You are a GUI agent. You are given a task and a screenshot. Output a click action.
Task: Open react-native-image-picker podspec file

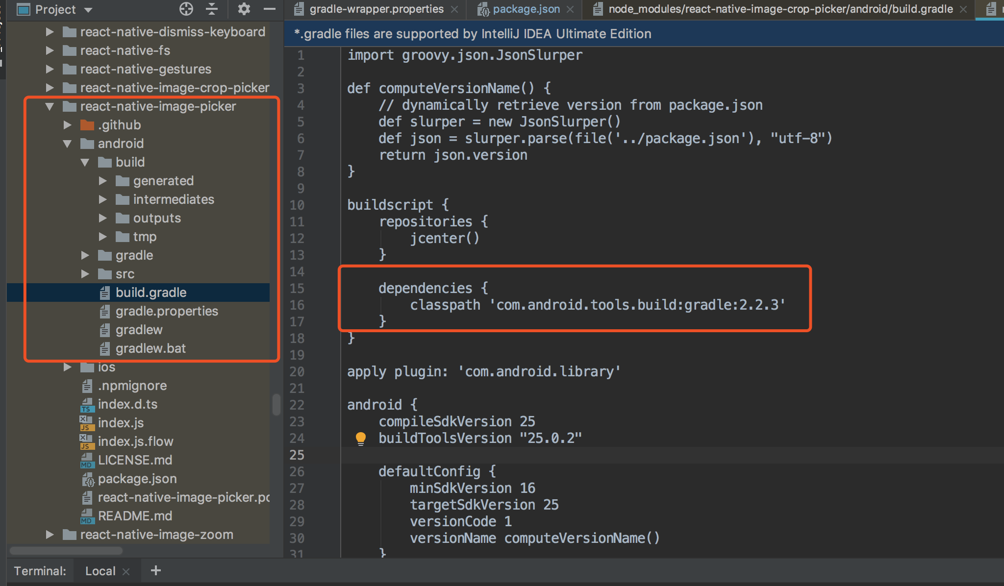tap(184, 497)
